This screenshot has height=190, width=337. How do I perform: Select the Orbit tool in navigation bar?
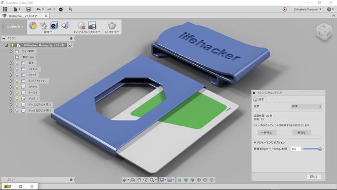coord(124,180)
